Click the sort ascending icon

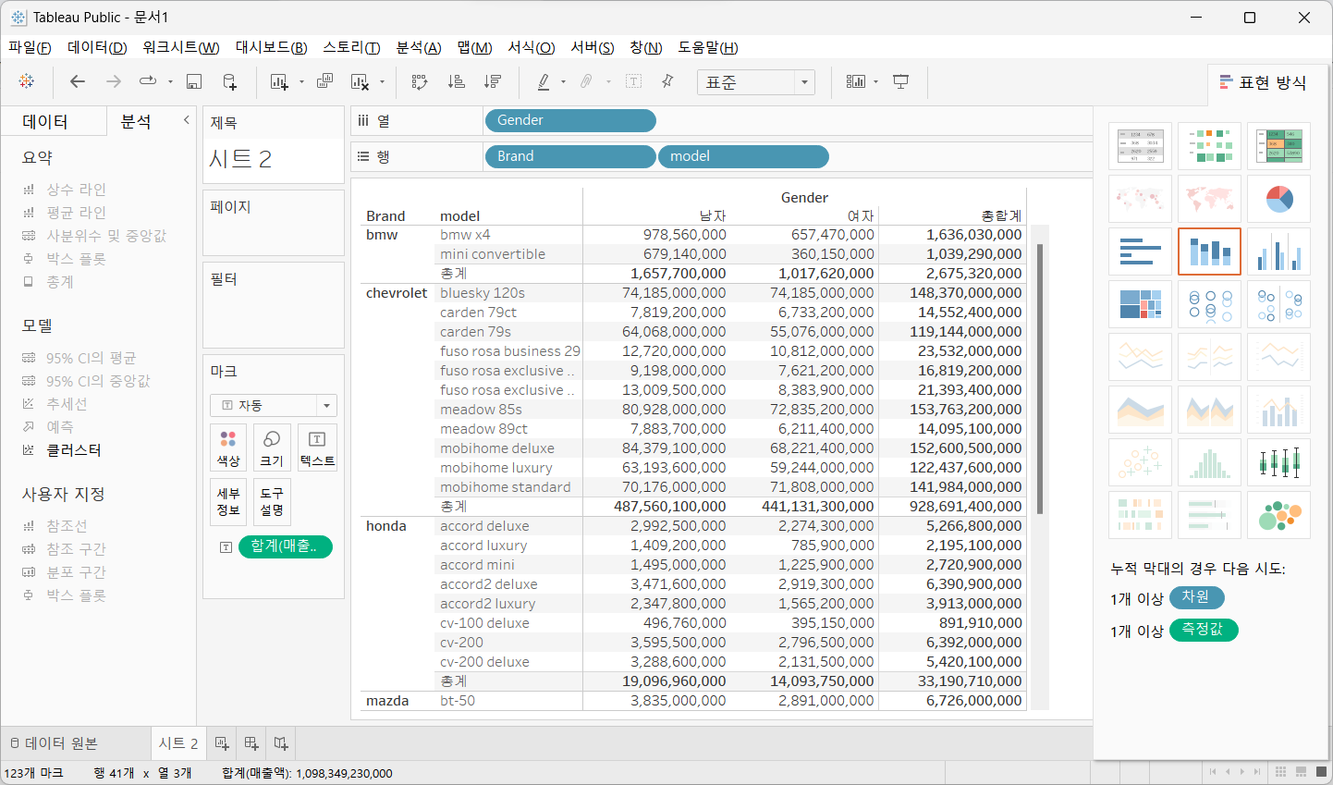pos(456,81)
